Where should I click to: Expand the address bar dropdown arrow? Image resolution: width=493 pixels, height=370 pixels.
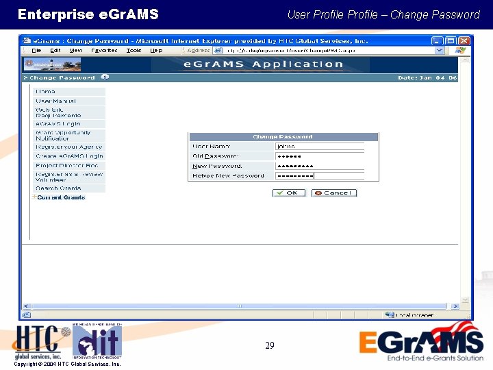tap(439, 50)
